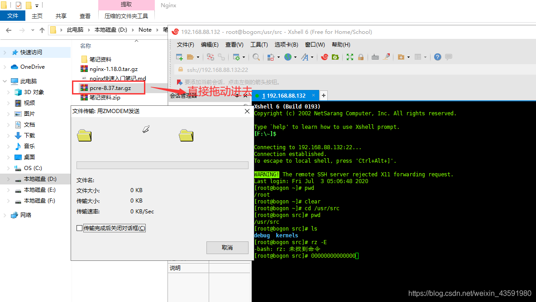Viewport: 536px width, 302px height.
Task: Click the red Xshell swirl icon in toolbar
Action: [x=325, y=57]
